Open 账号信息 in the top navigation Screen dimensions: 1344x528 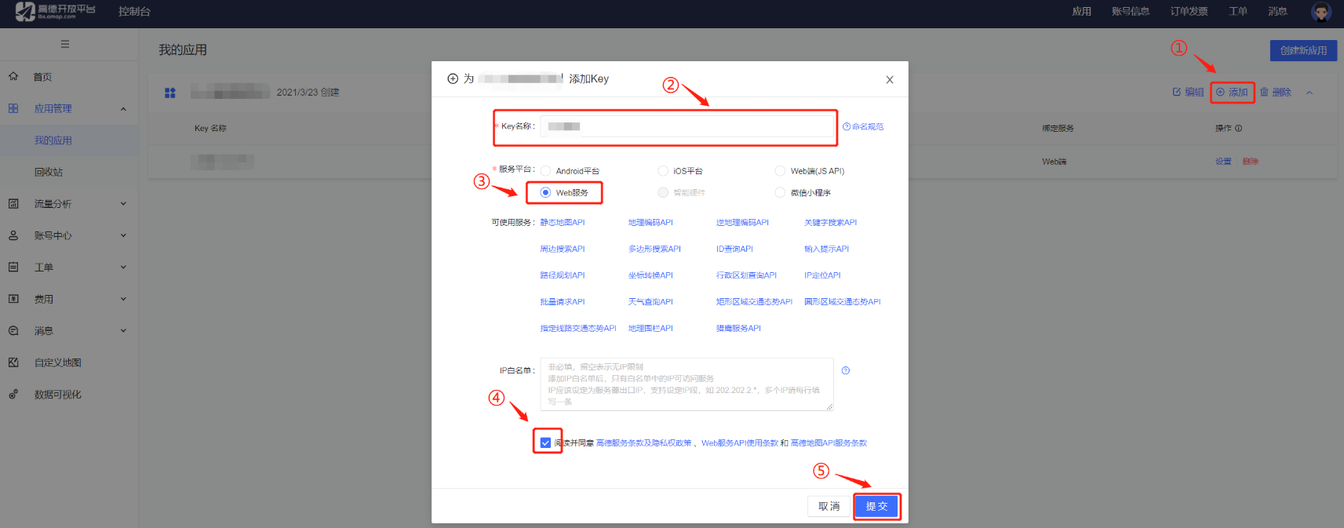(1131, 12)
